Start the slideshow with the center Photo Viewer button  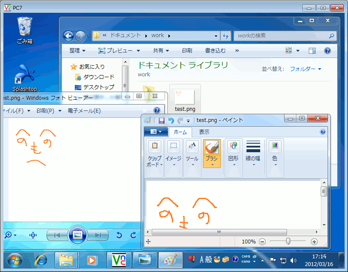click(78, 234)
